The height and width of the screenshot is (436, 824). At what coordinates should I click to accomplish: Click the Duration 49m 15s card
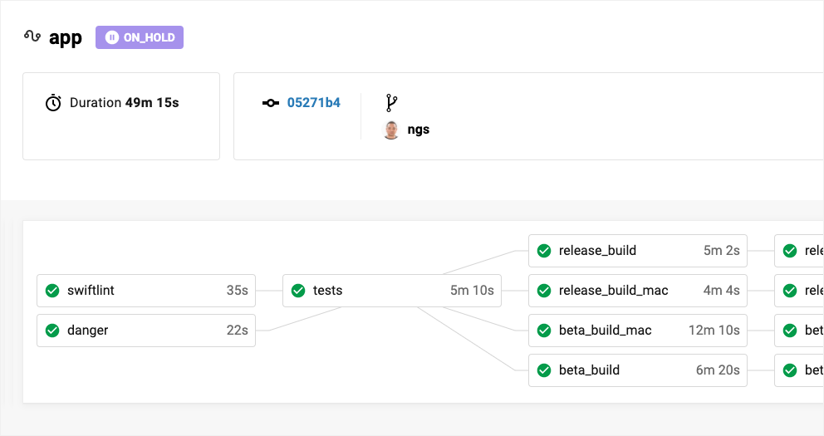121,116
